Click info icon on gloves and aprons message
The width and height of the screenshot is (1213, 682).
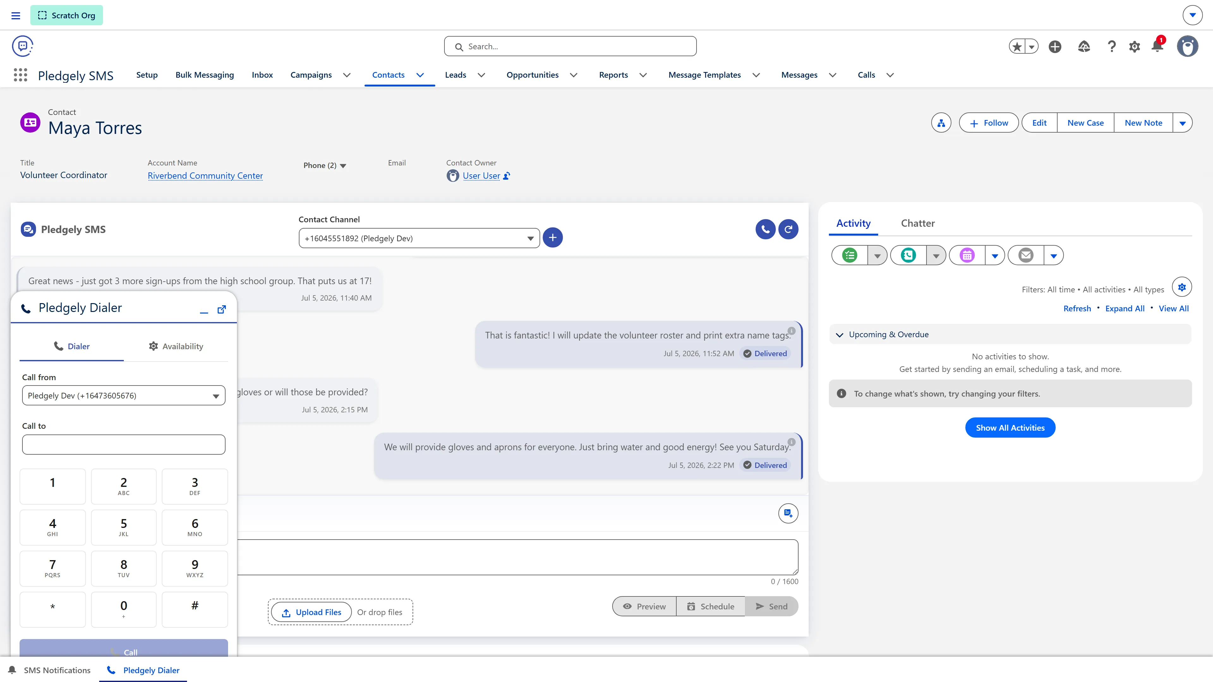coord(792,442)
